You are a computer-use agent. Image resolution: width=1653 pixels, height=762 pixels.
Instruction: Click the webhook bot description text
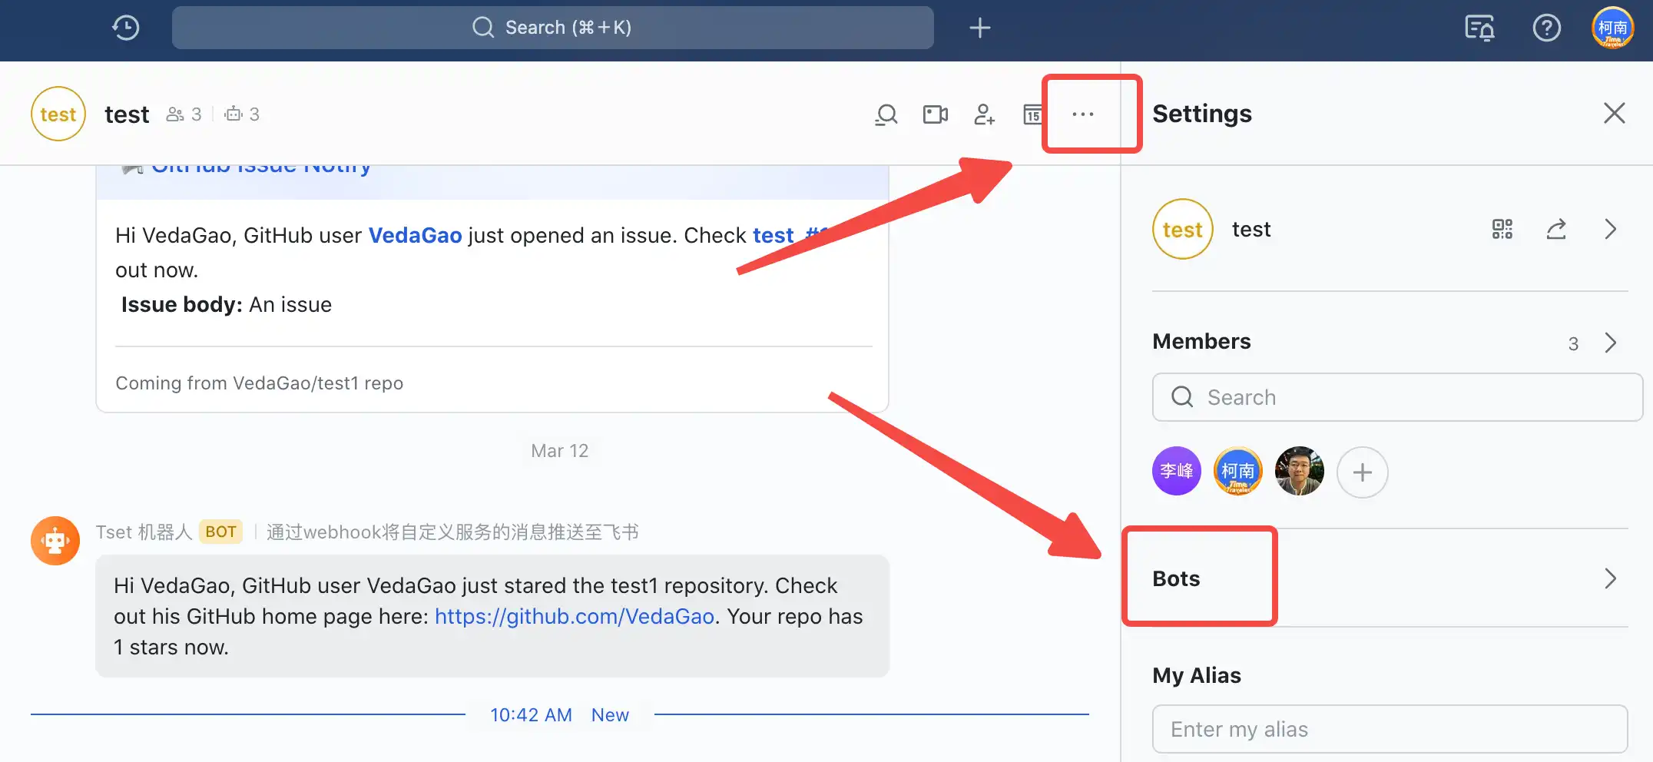point(452,532)
